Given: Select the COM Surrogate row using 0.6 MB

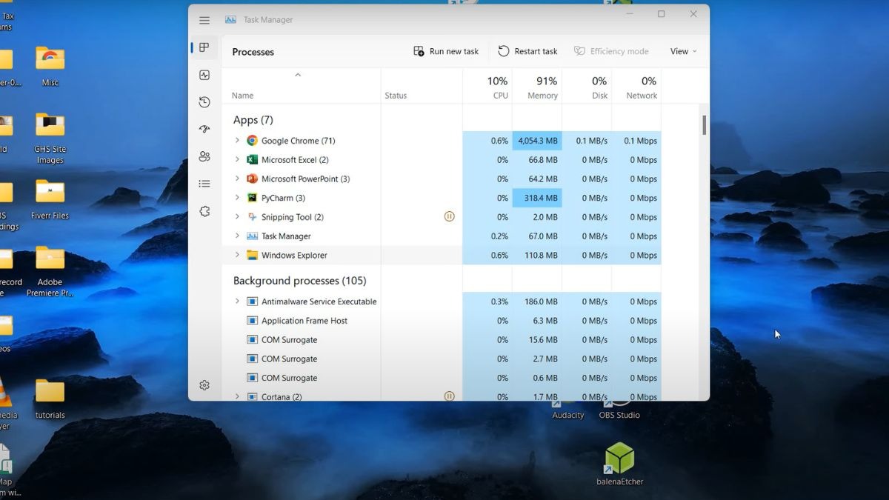Looking at the screenshot, I should click(x=442, y=378).
